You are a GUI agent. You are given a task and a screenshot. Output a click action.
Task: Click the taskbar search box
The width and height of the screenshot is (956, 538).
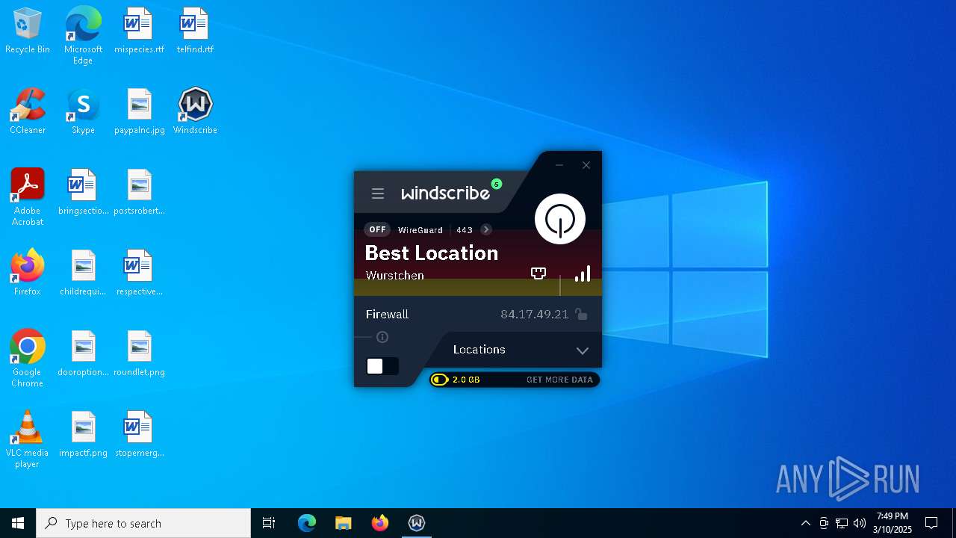coord(143,523)
